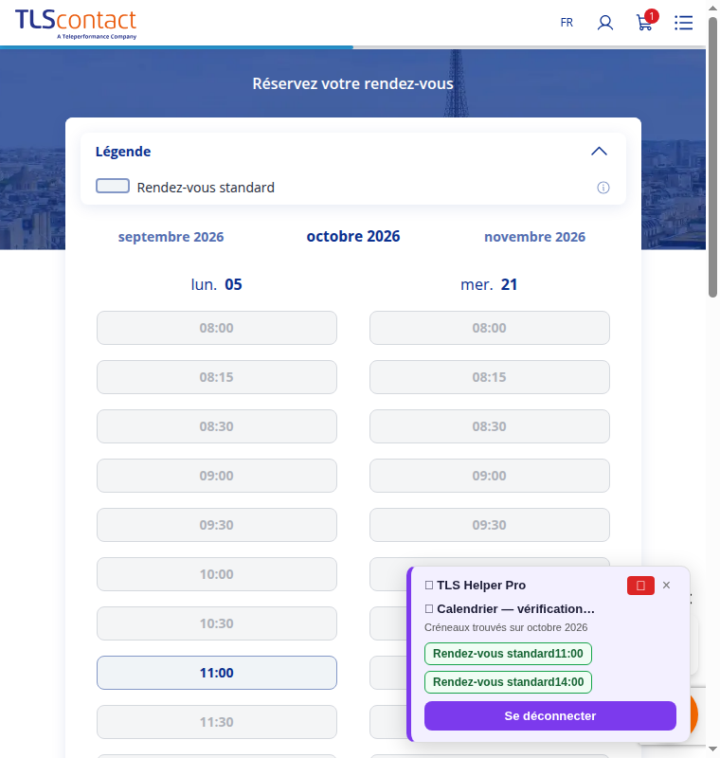Open the hamburger list menu icon

tap(684, 23)
